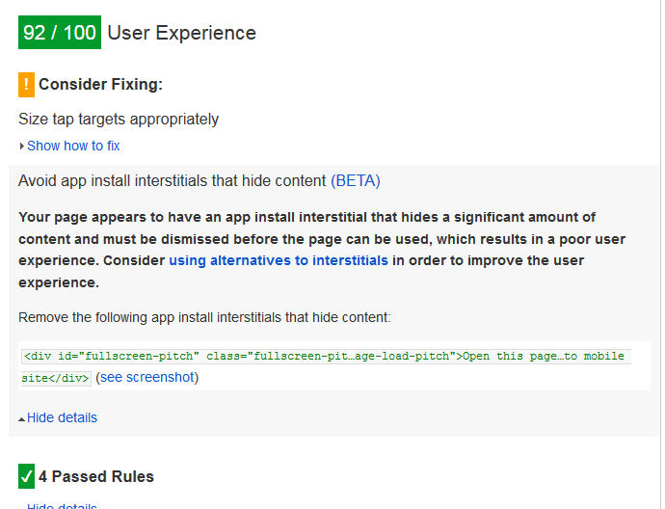Open the Show how to fix link
This screenshot has height=509, width=665.
(73, 146)
